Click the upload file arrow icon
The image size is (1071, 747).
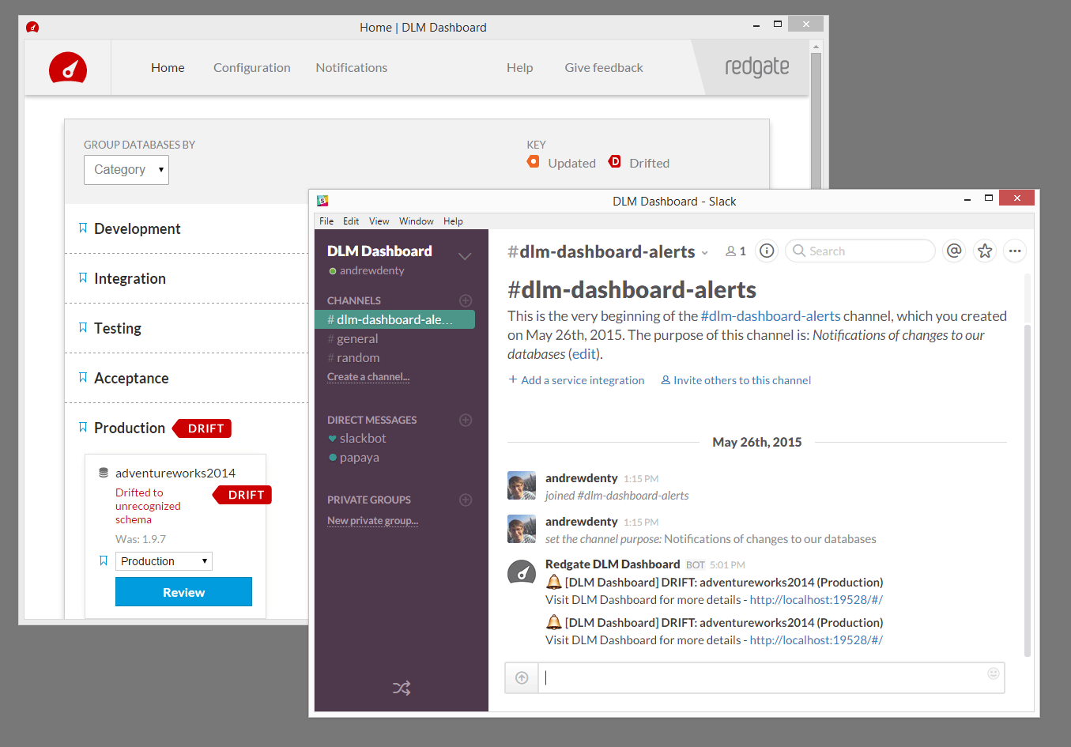(522, 677)
